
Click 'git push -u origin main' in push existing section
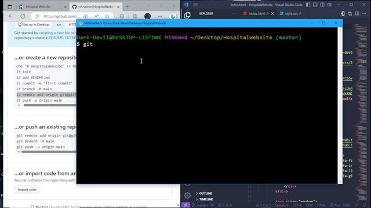[41, 147]
